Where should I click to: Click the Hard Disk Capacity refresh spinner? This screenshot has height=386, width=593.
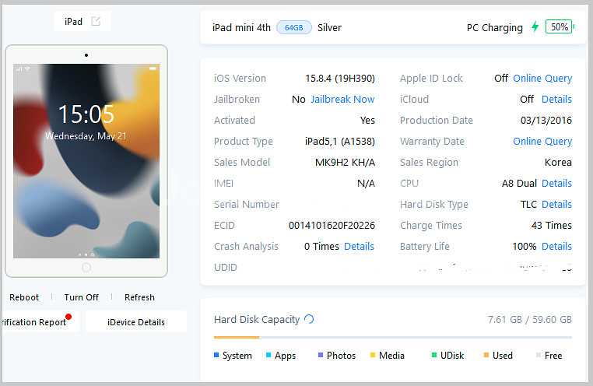(x=309, y=319)
